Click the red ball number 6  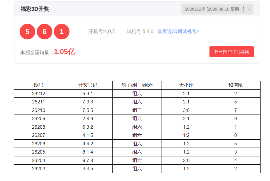pyautogui.click(x=45, y=32)
